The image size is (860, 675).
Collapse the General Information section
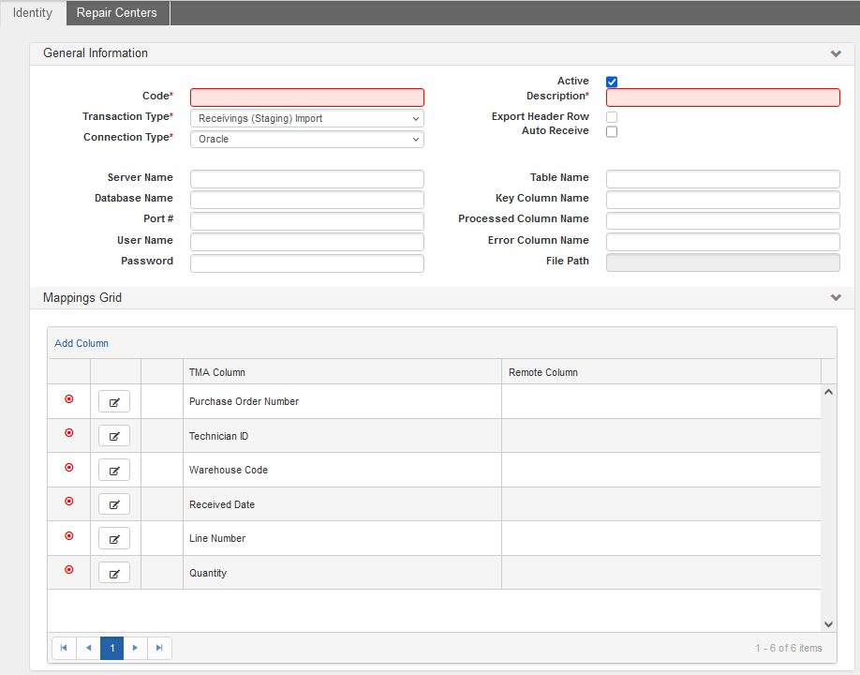[836, 54]
